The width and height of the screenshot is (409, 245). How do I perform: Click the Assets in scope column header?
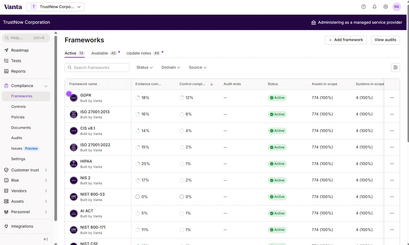tap(324, 84)
